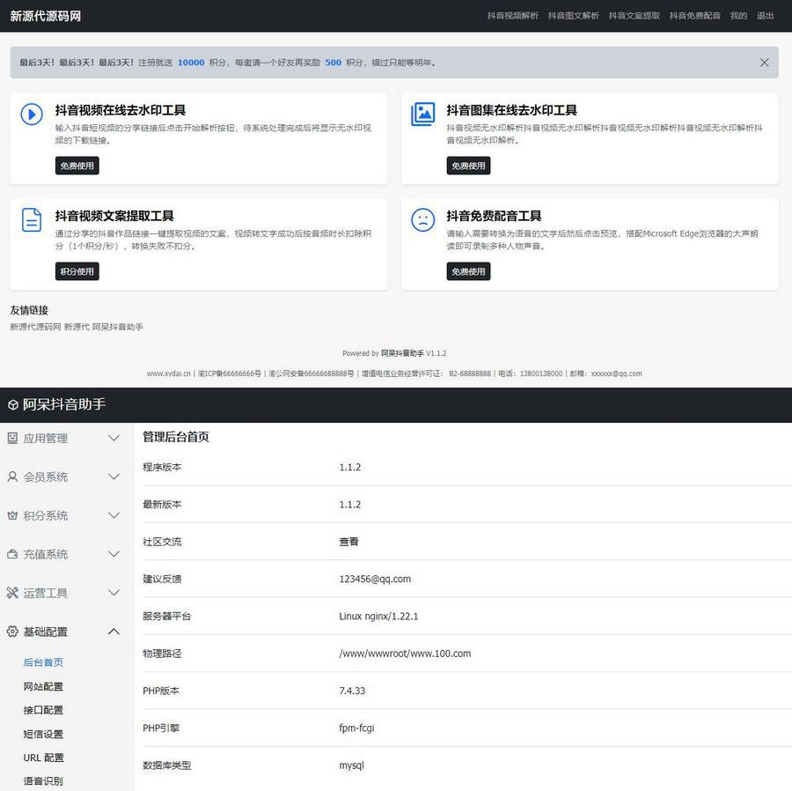Click the 管理后台首页 heading
This screenshot has width=792, height=791.
point(176,437)
